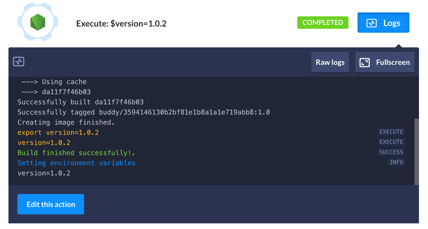428x229 pixels.
Task: Click the orange export version=1.0.2 log line
Action: click(x=58, y=133)
